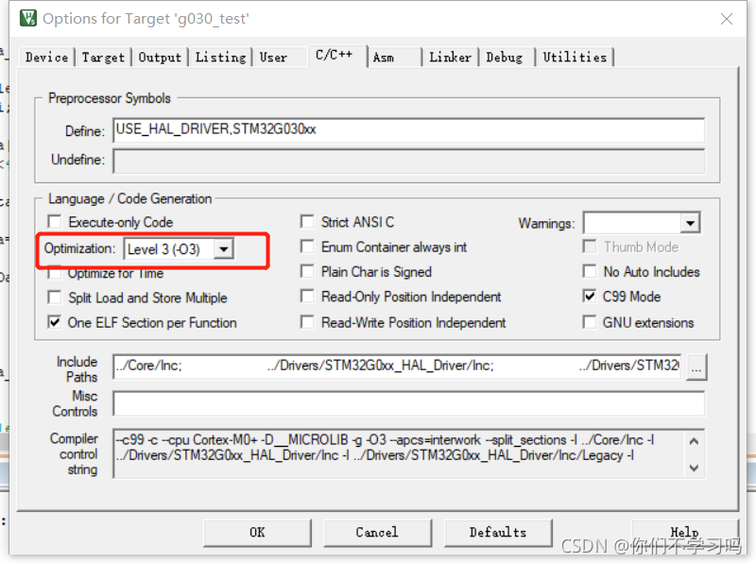This screenshot has height=563, width=756.
Task: Switch to the Linker tab
Action: [x=451, y=58]
